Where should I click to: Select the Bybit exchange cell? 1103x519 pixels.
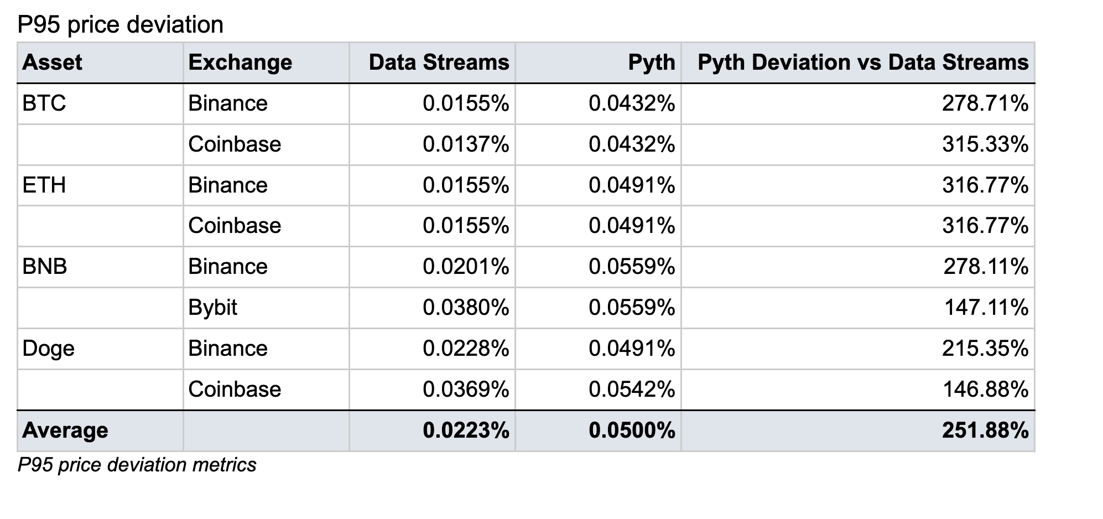[212, 308]
